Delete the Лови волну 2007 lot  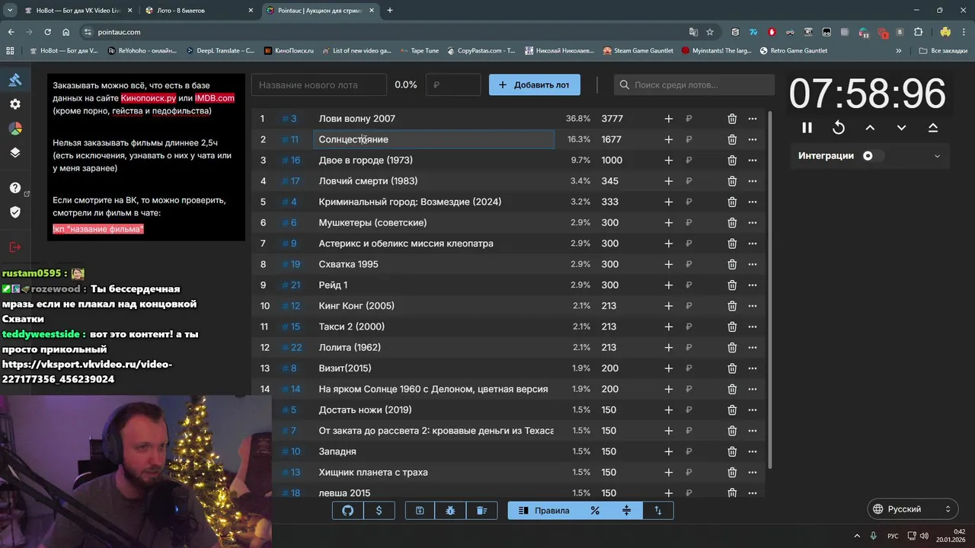pos(732,119)
